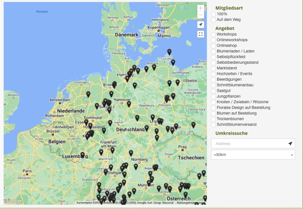Use current location in address field

pyautogui.click(x=290, y=144)
